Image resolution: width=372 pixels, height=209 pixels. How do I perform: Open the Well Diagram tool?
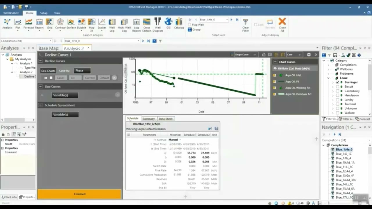(158, 25)
